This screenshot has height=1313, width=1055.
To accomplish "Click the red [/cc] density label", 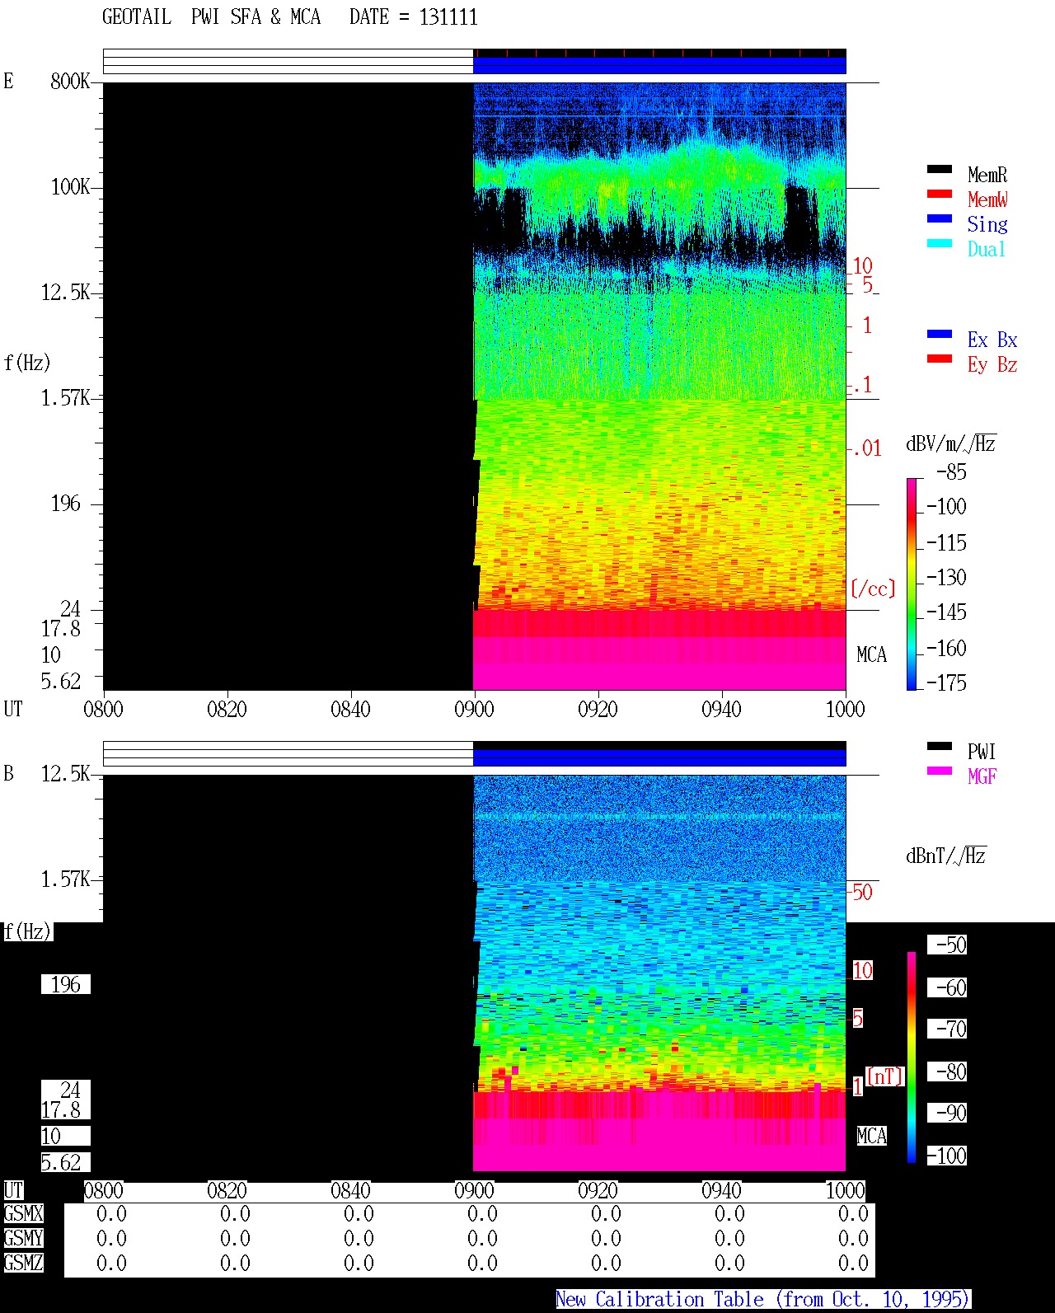I will 873,589.
